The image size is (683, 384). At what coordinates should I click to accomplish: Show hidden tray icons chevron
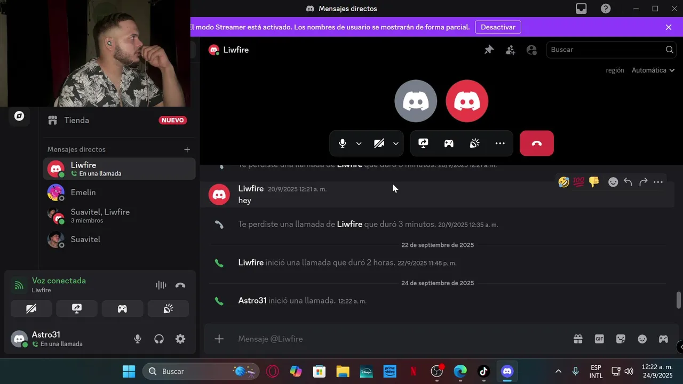click(x=558, y=371)
